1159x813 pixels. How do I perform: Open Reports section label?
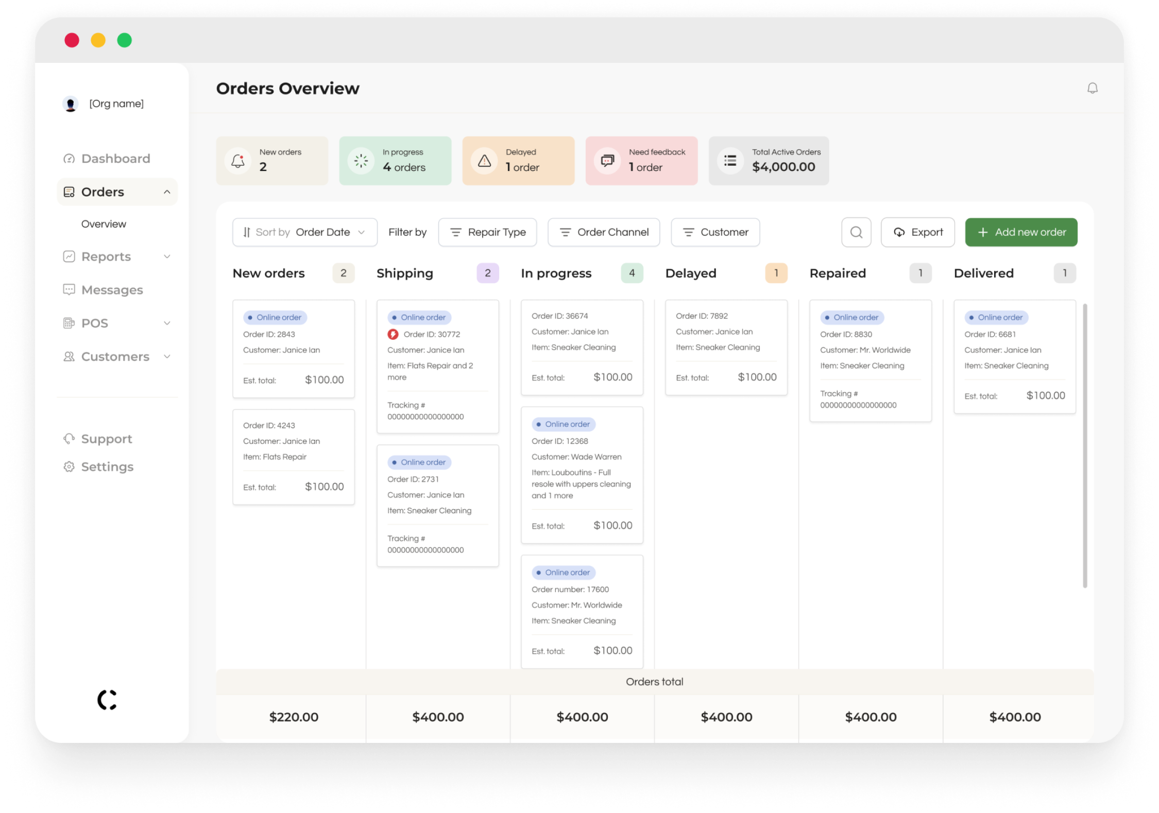(x=106, y=256)
